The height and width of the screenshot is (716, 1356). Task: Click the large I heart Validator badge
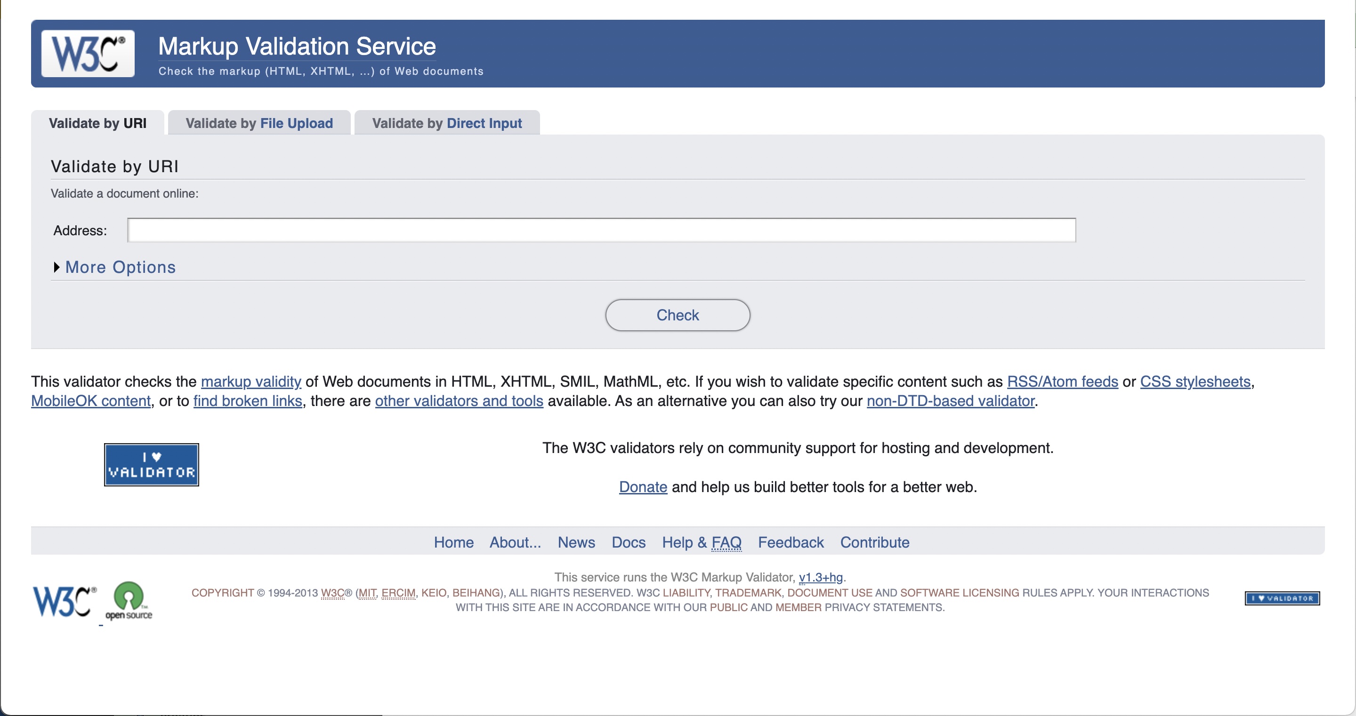click(152, 464)
